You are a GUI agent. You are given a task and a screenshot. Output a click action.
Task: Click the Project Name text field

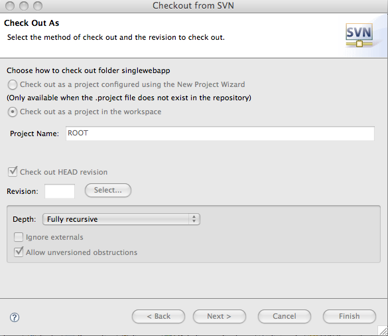[220, 133]
